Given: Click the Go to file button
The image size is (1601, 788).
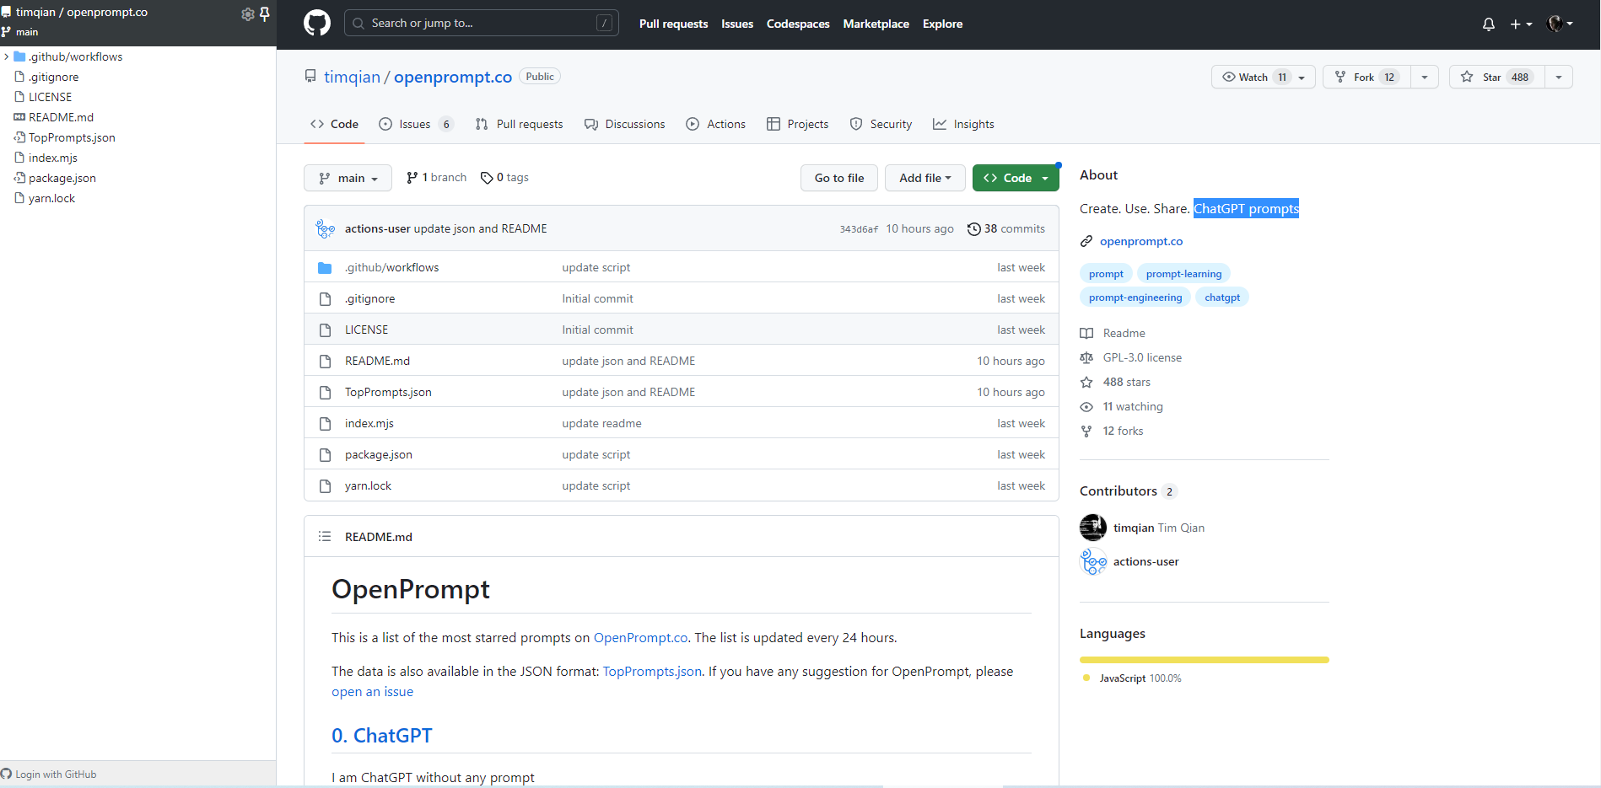Looking at the screenshot, I should (839, 178).
